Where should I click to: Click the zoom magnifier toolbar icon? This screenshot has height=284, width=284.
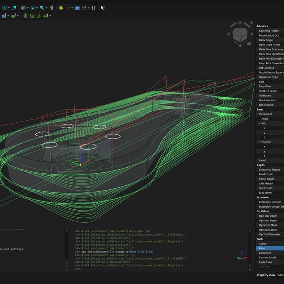[42, 8]
